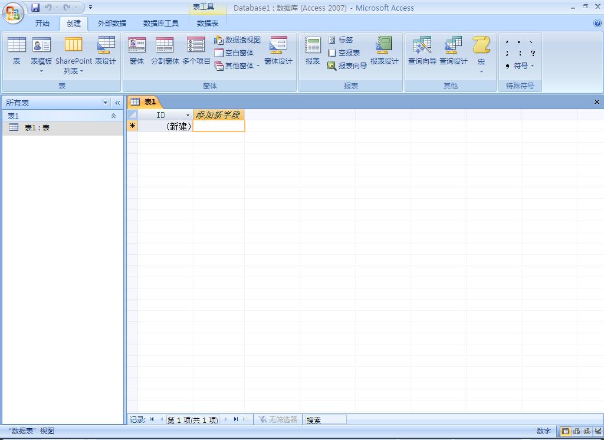Switch to the 外部数据 tab
This screenshot has height=440, width=604.
pos(112,24)
